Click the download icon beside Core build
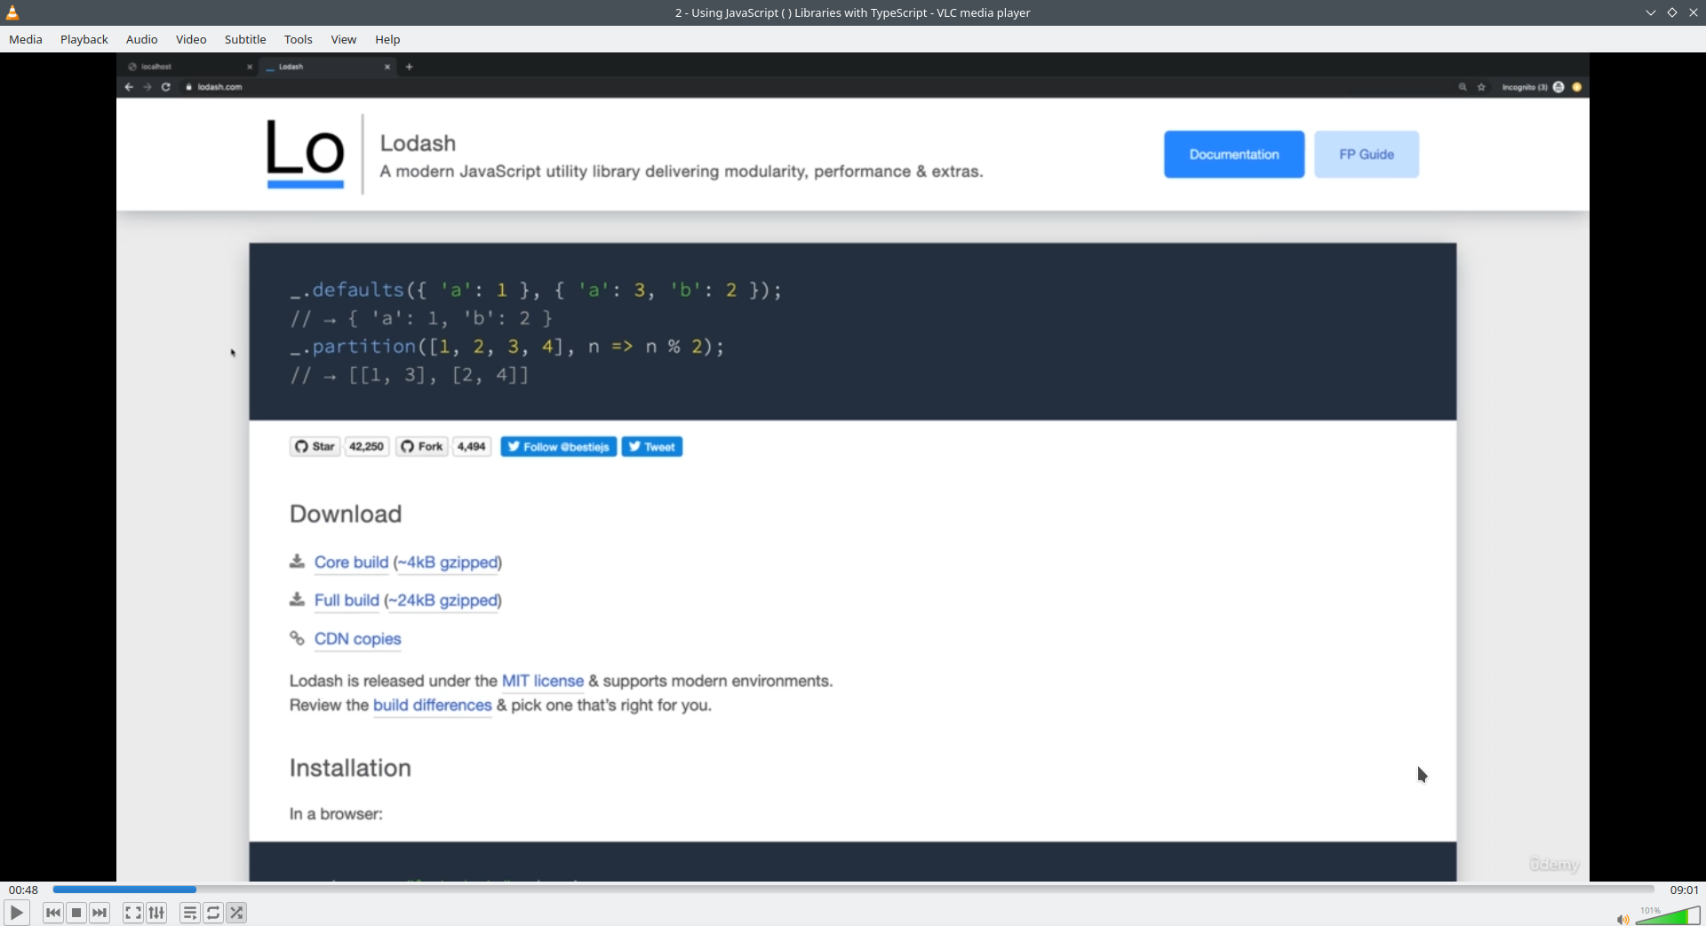Image resolution: width=1706 pixels, height=926 pixels. click(297, 562)
